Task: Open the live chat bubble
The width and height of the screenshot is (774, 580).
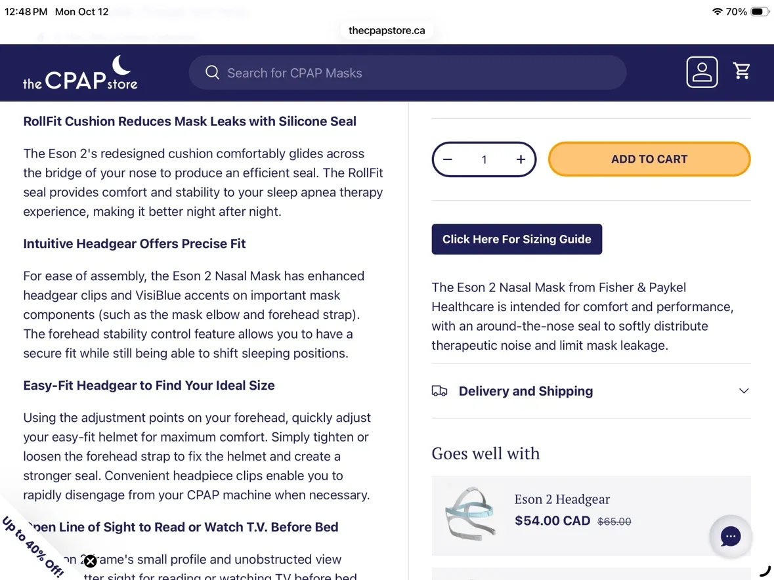Action: [731, 536]
